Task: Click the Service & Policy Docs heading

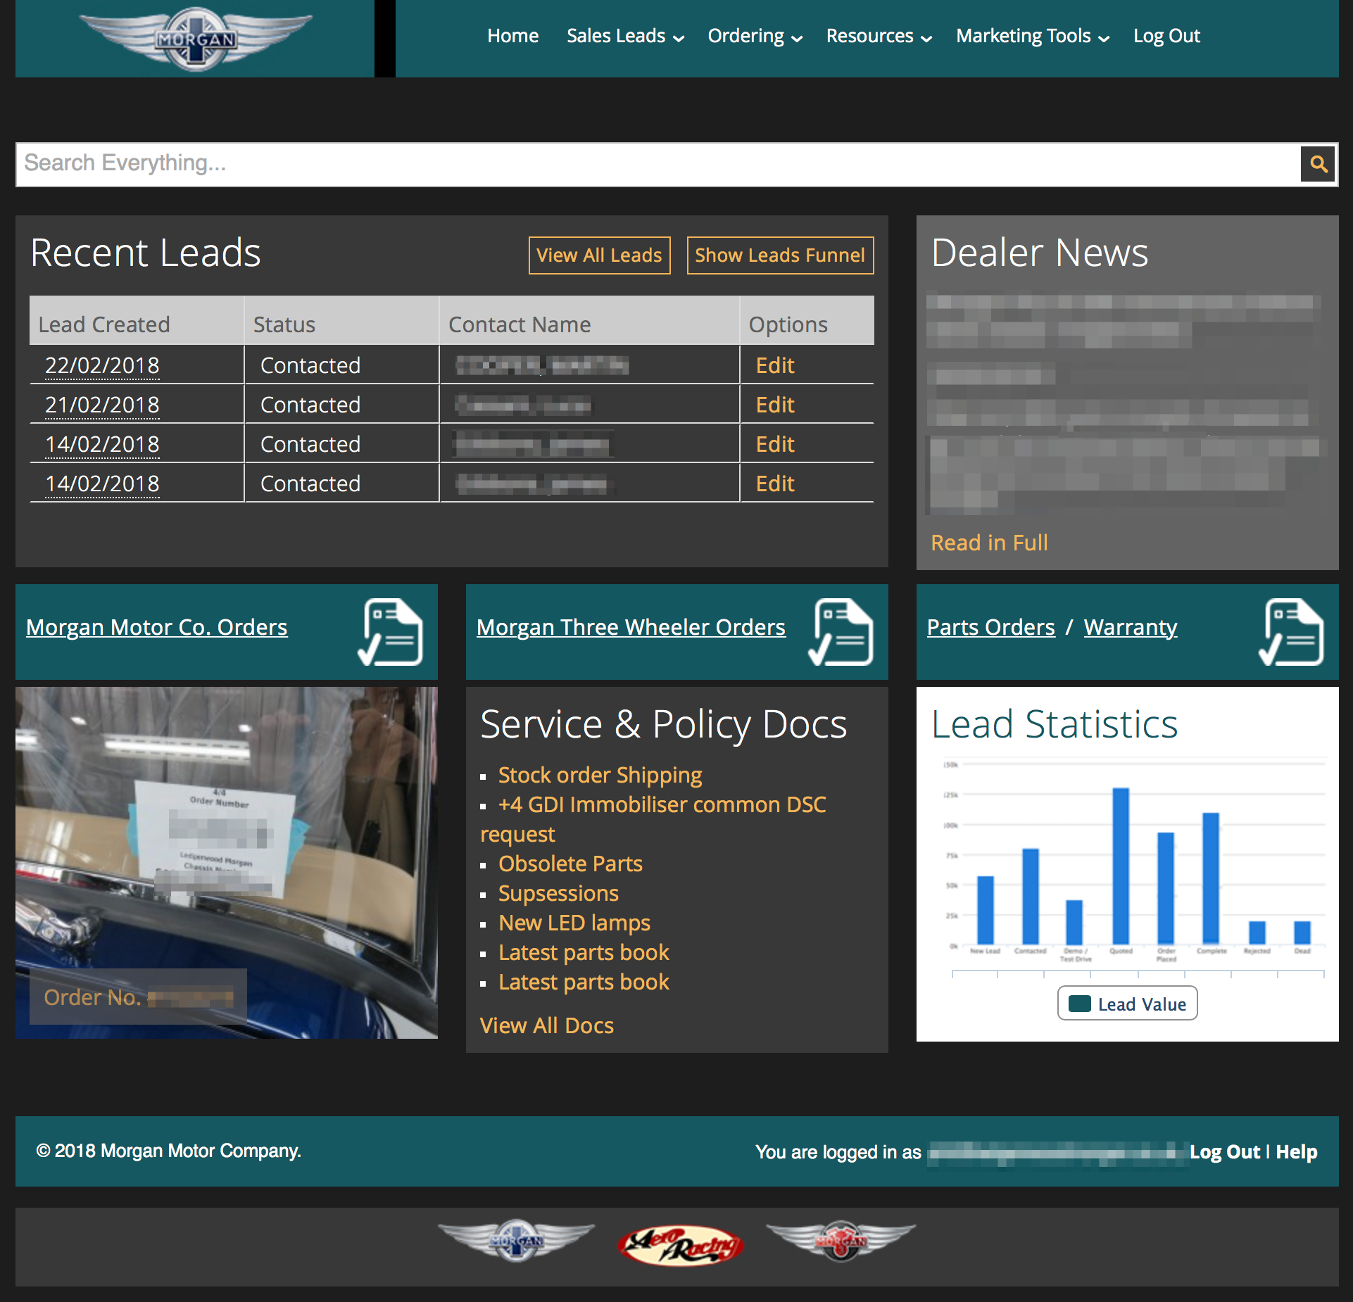Action: click(x=663, y=724)
